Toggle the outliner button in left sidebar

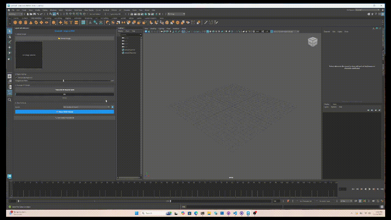(x=9, y=92)
